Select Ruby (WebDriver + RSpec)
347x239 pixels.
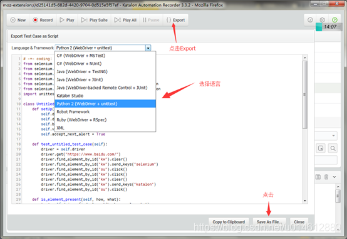click(x=105, y=120)
